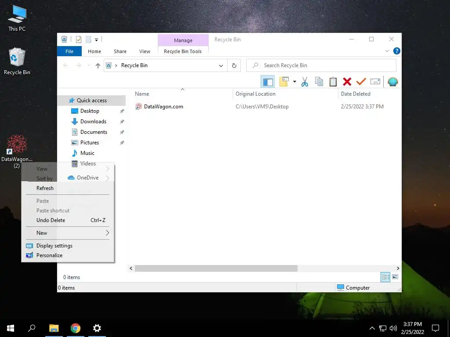The image size is (450, 337).
Task: Open Pictures in navigation pane
Action: [x=90, y=143]
